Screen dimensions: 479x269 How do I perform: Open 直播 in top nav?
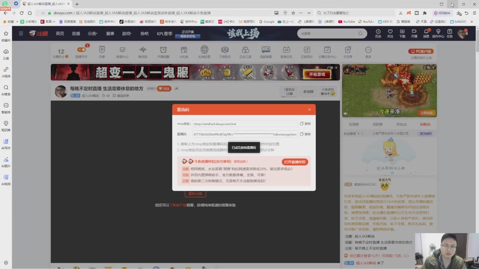click(x=76, y=33)
